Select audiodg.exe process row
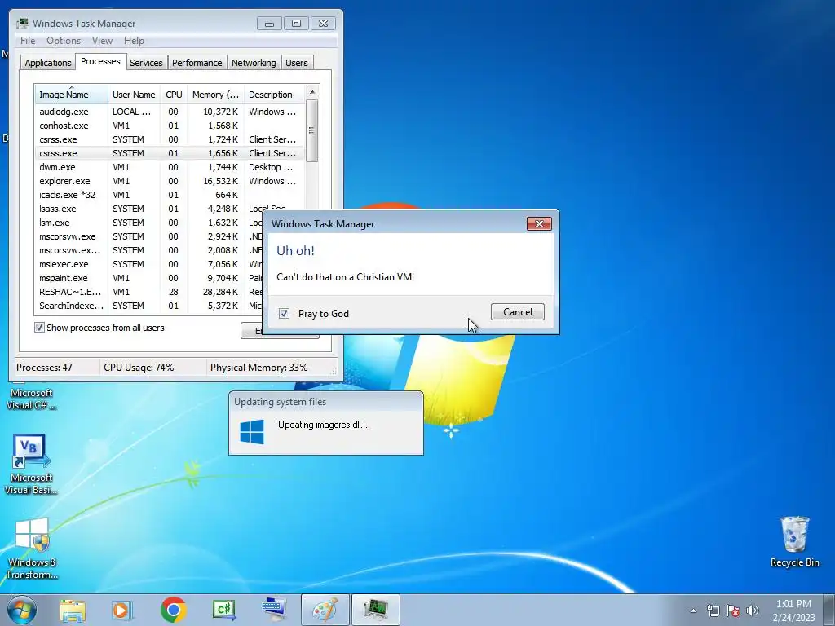The height and width of the screenshot is (626, 835). point(170,112)
